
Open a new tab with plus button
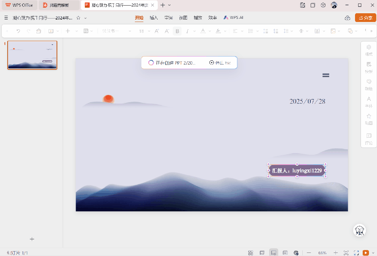(163, 5)
